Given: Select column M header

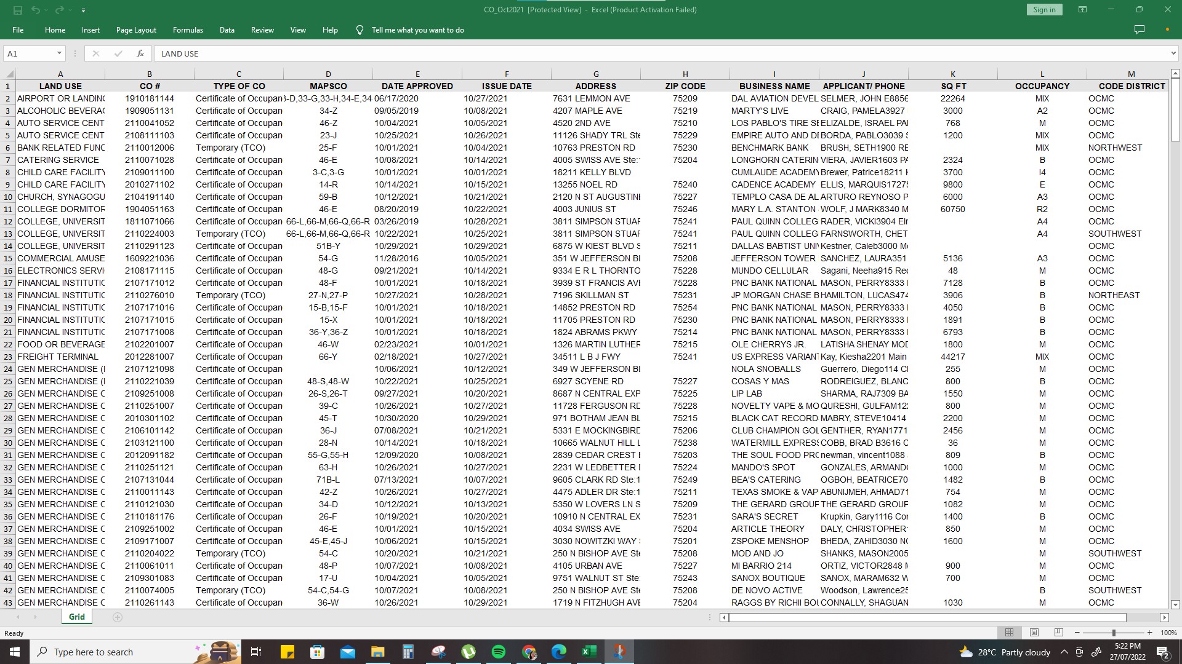Looking at the screenshot, I should point(1132,74).
